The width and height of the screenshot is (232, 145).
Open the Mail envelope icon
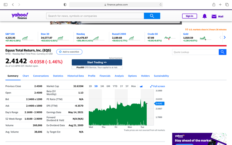point(214,17)
